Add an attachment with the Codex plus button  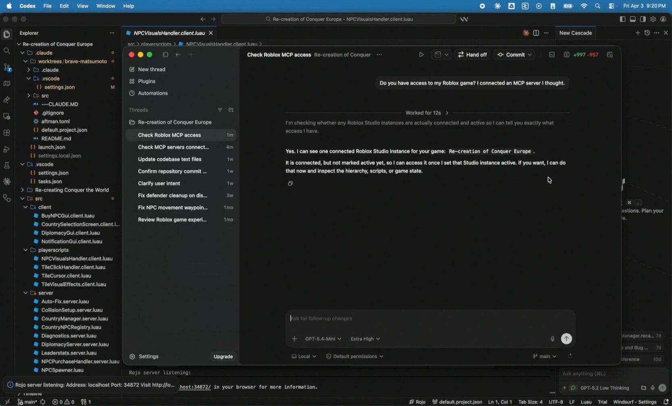(x=294, y=339)
